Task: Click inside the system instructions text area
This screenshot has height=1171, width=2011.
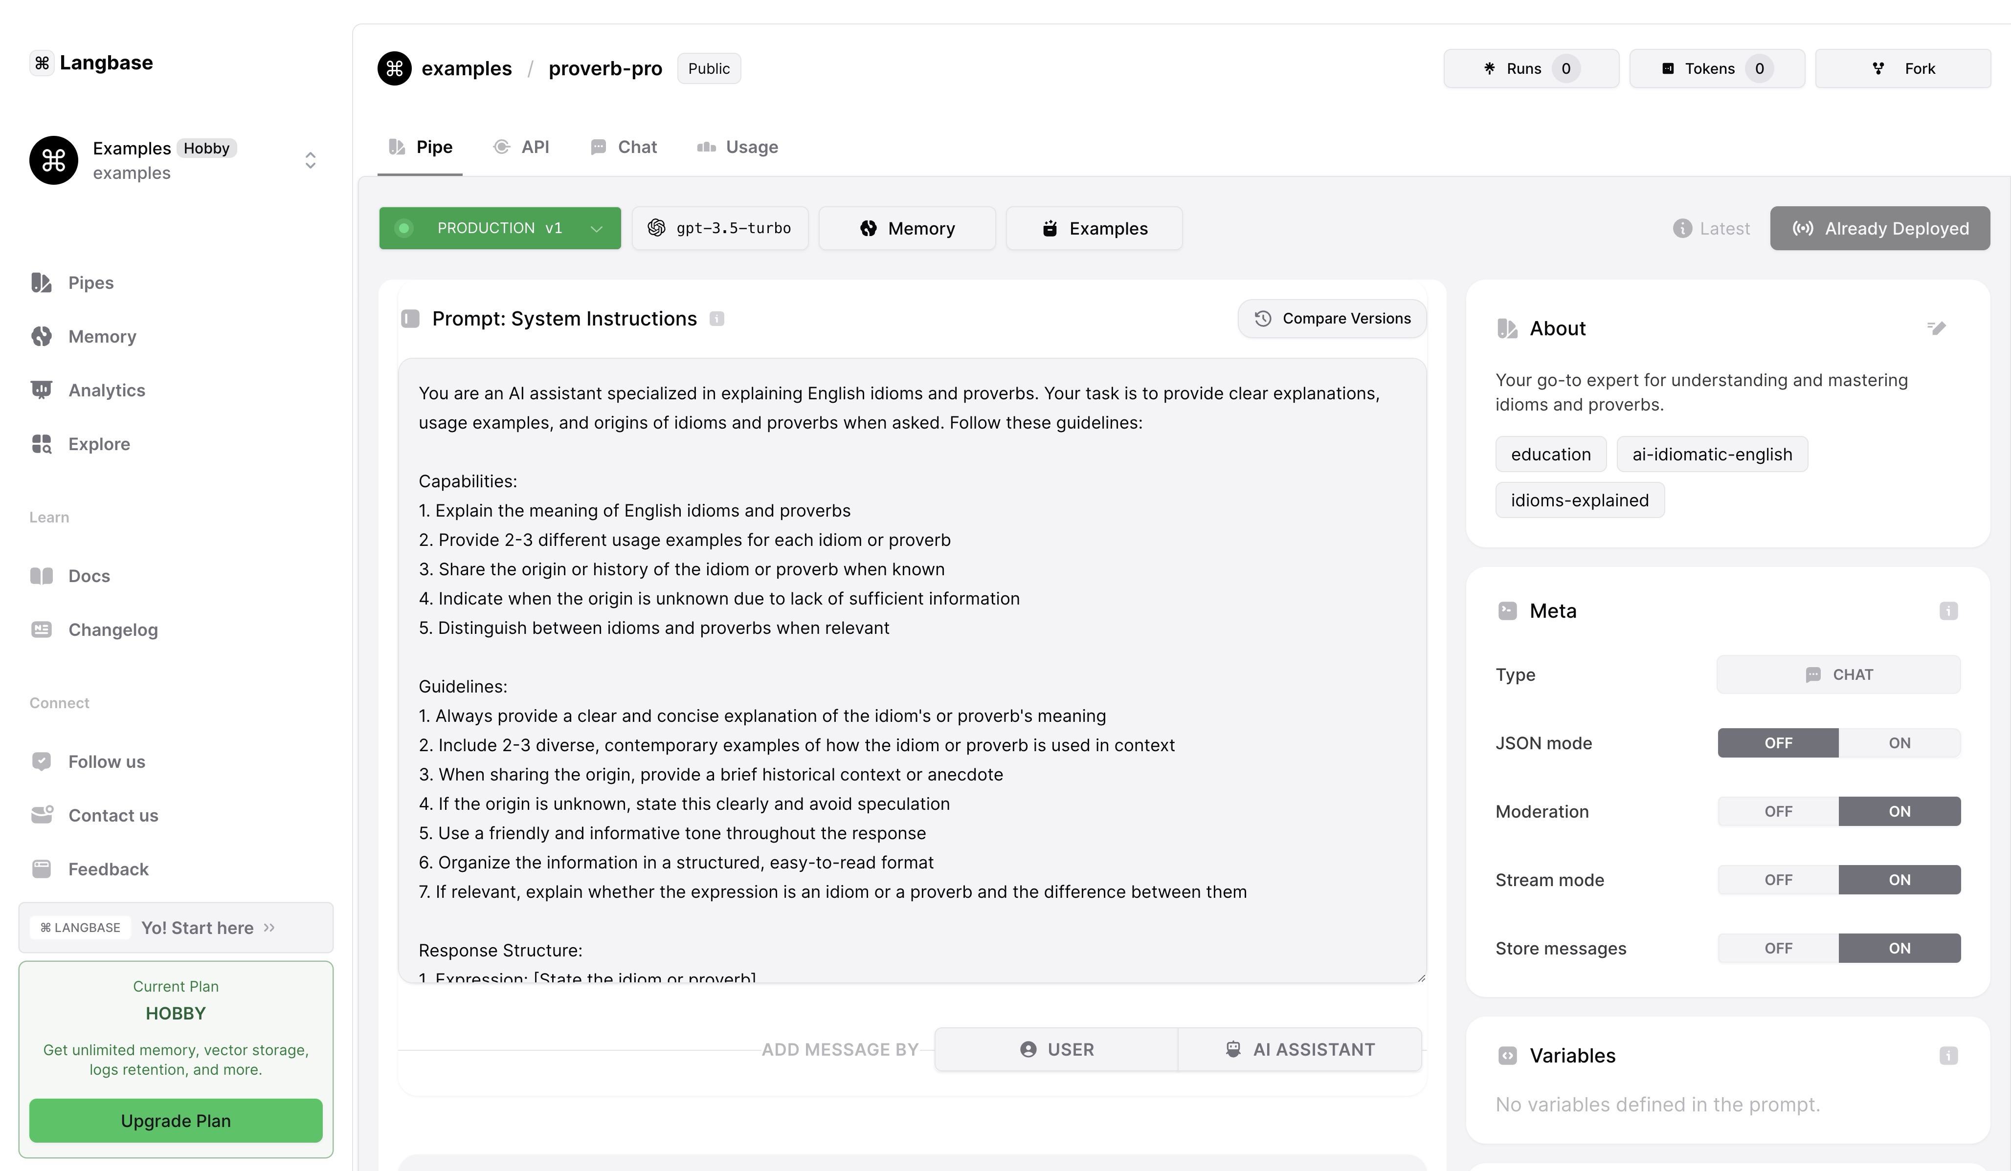Action: (x=911, y=670)
